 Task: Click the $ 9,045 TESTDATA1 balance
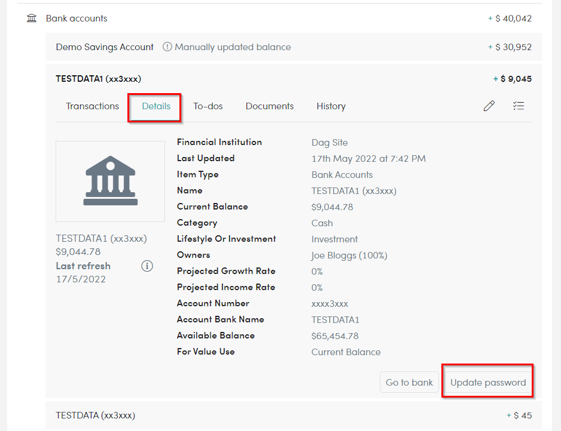513,79
